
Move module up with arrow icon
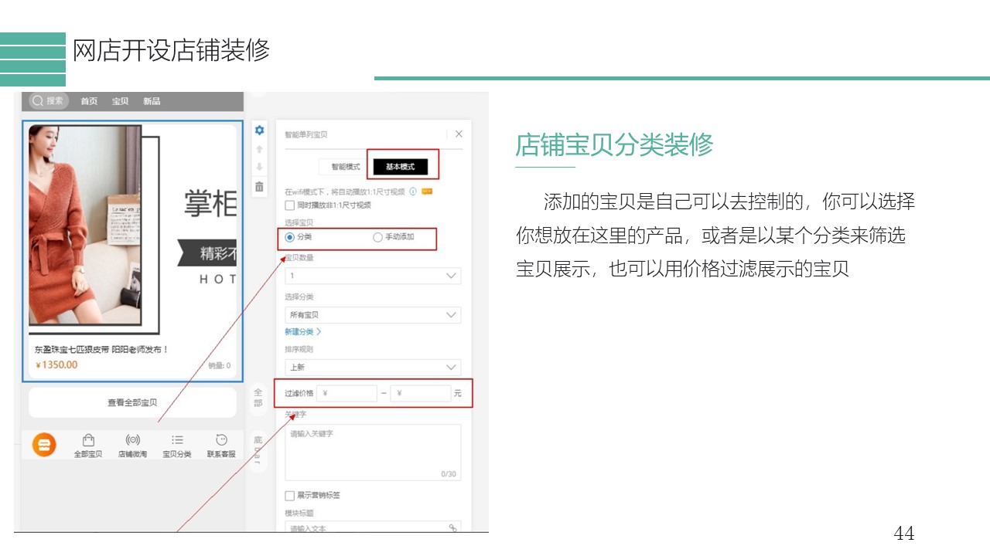pos(259,149)
